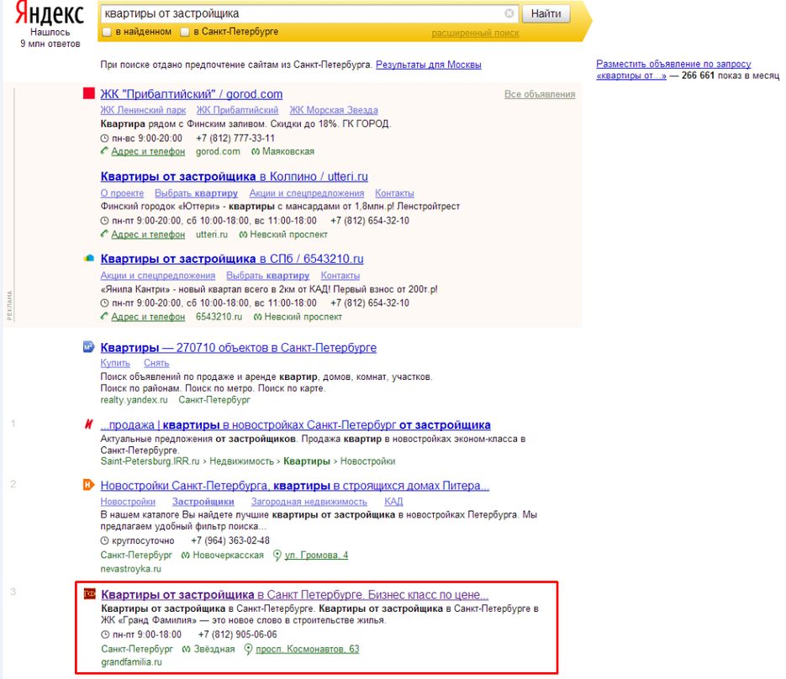Click the 'realty.yandex.ru' site address
786x679 pixels.
(x=134, y=400)
